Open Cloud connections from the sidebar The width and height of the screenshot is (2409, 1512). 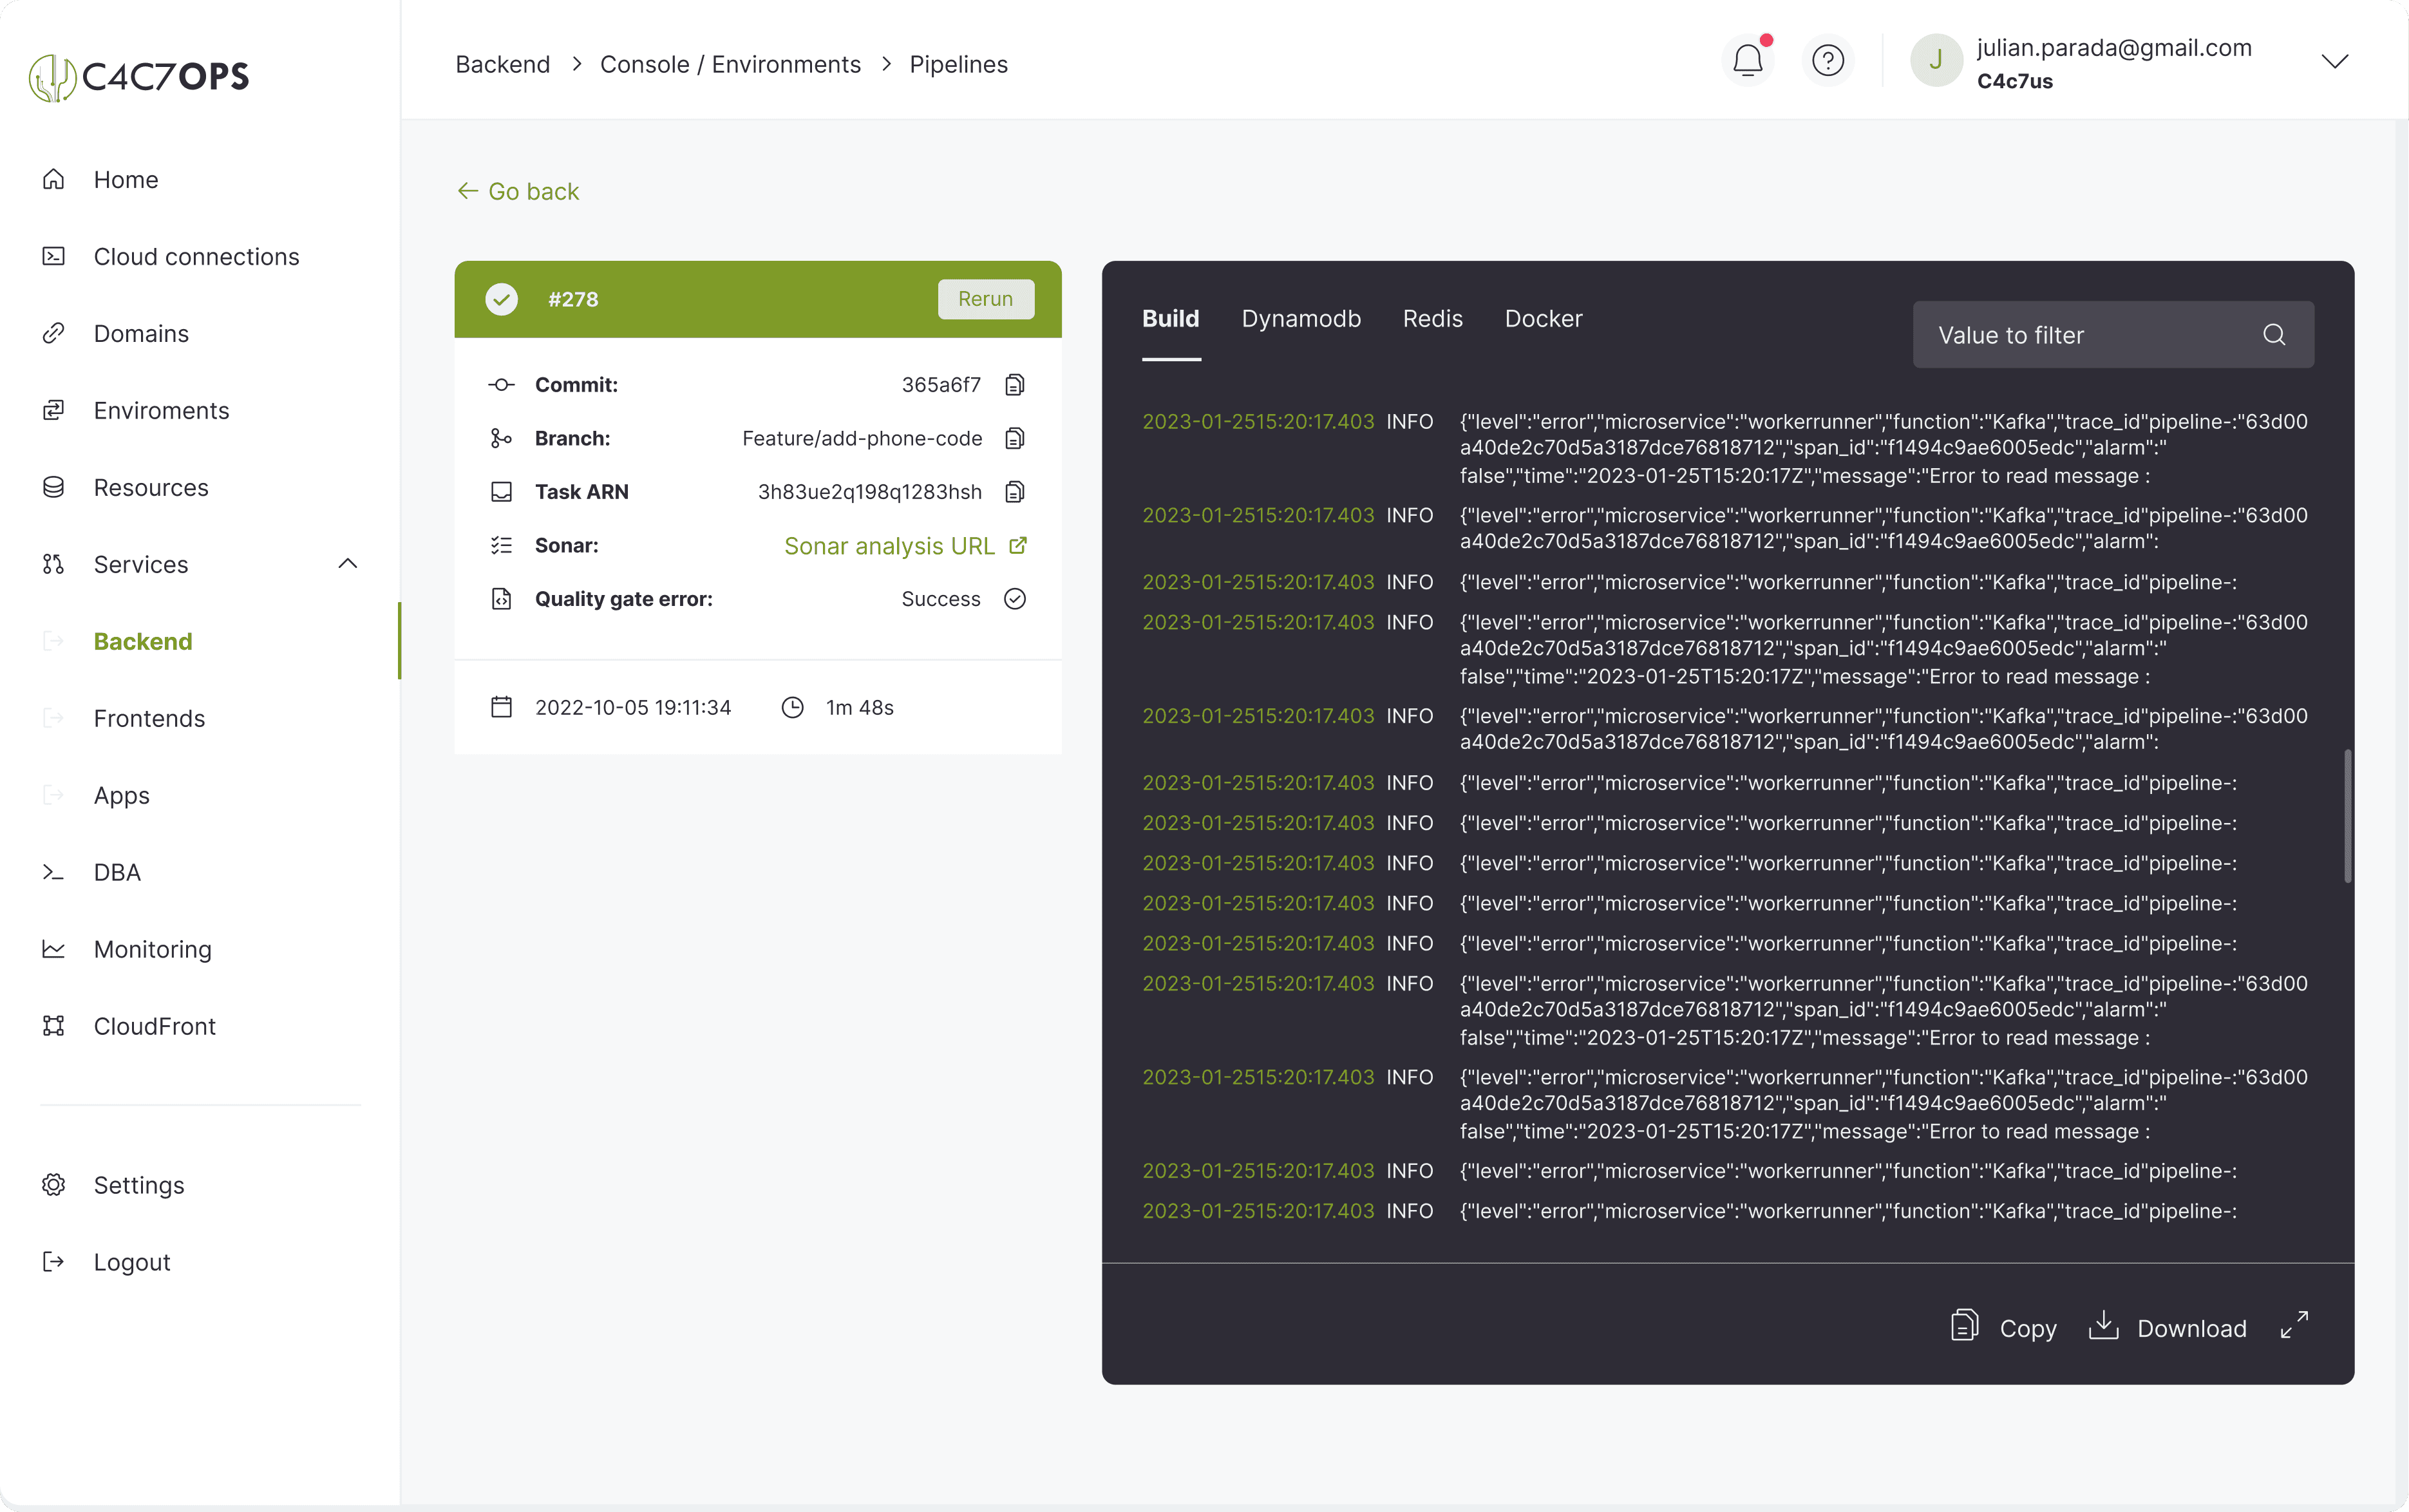pyautogui.click(x=196, y=257)
